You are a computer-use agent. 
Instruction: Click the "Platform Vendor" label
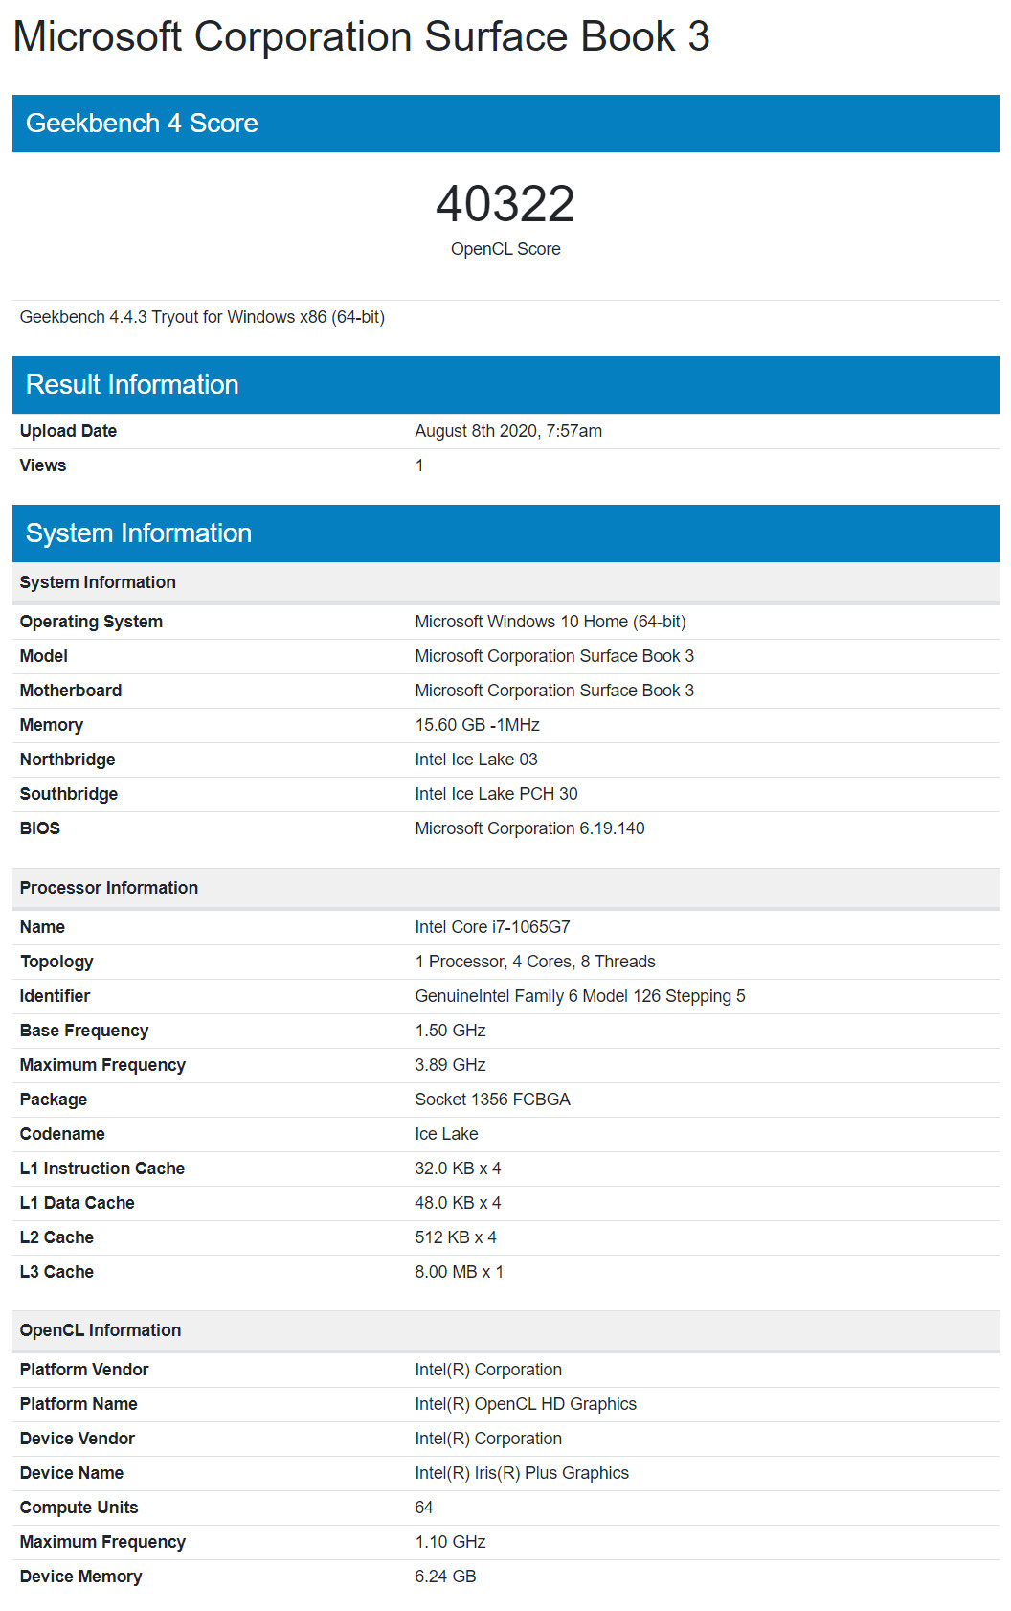[84, 1370]
